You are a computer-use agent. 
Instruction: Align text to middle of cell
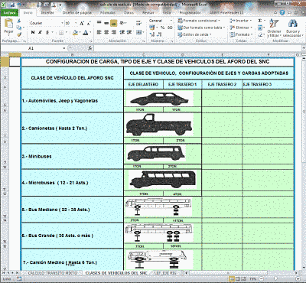[x=106, y=23]
